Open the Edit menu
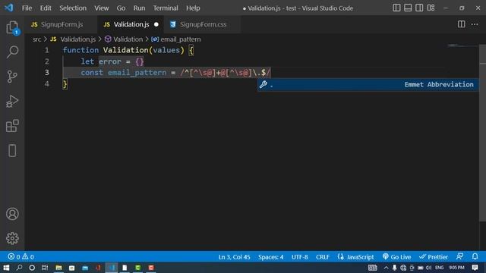 pyautogui.click(x=46, y=8)
